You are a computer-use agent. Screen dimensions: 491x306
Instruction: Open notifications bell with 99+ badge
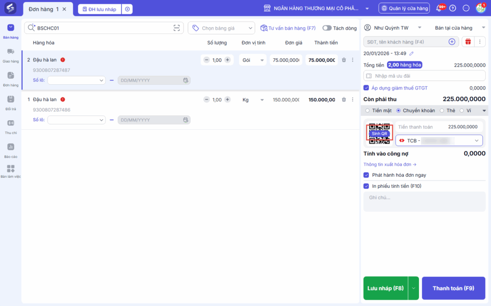(x=439, y=9)
